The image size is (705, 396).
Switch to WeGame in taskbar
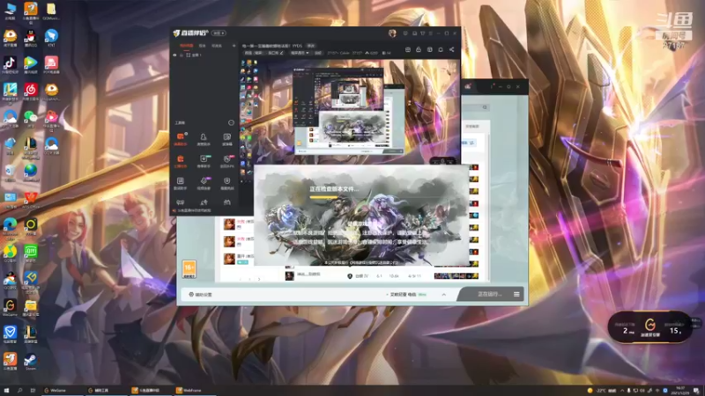coord(61,391)
